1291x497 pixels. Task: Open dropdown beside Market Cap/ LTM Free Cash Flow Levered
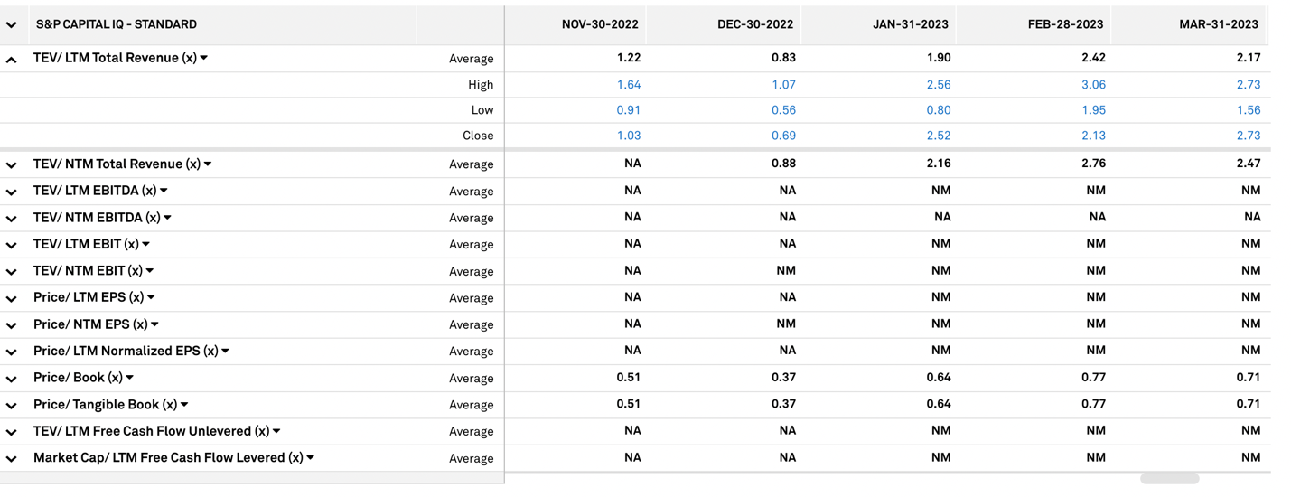click(x=311, y=458)
